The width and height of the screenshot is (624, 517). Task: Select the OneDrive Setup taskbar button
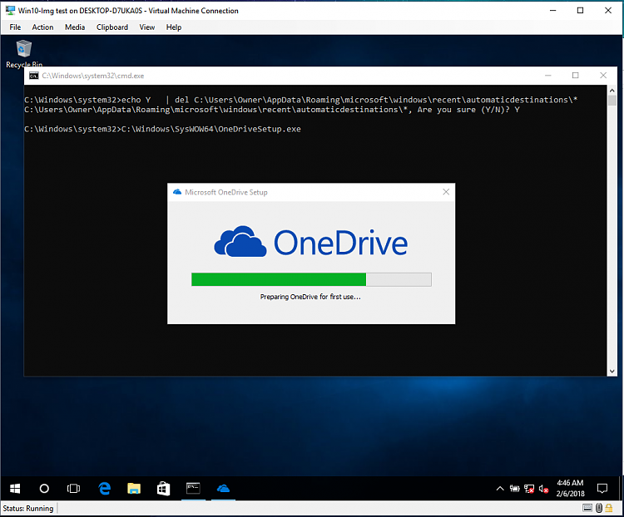click(x=223, y=489)
